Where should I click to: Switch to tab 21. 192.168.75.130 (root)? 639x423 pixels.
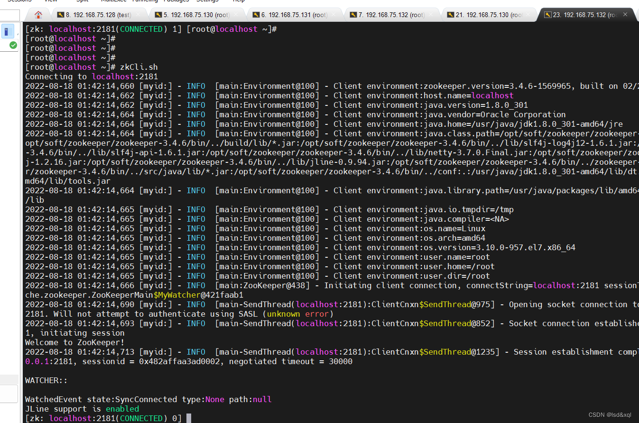pos(490,15)
